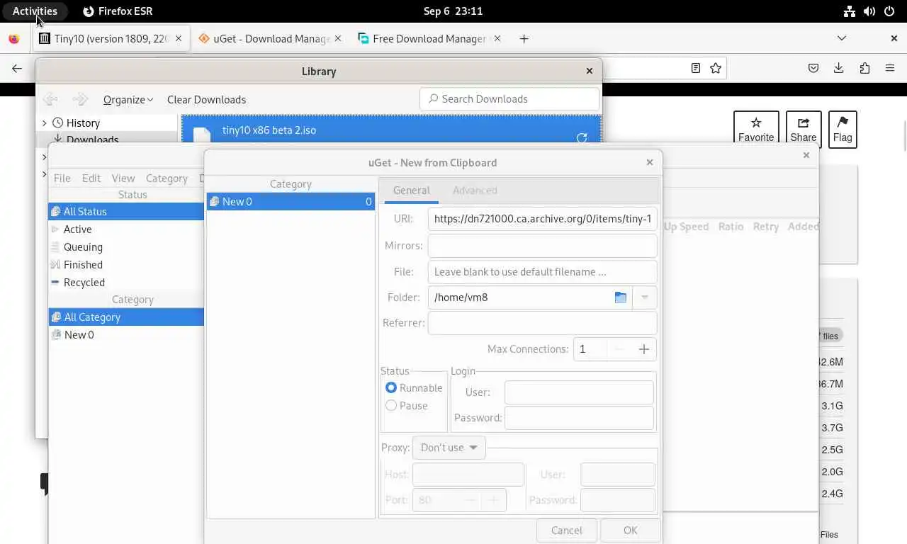907x544 pixels.
Task: Expand History tree item in Library
Action: click(x=44, y=123)
